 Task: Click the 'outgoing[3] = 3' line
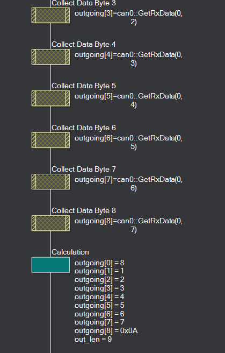(x=99, y=288)
